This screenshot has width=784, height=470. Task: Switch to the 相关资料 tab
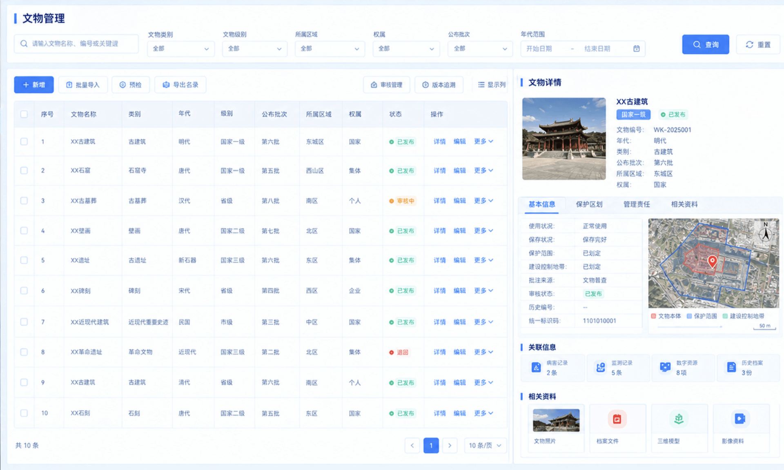684,204
